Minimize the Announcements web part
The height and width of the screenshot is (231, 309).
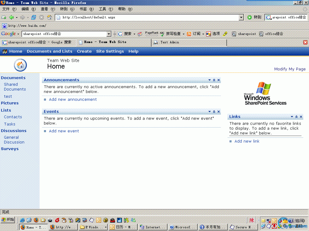click(x=214, y=80)
